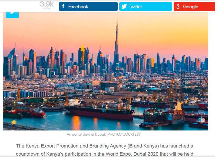Share the article on Facebook

coord(88,6)
